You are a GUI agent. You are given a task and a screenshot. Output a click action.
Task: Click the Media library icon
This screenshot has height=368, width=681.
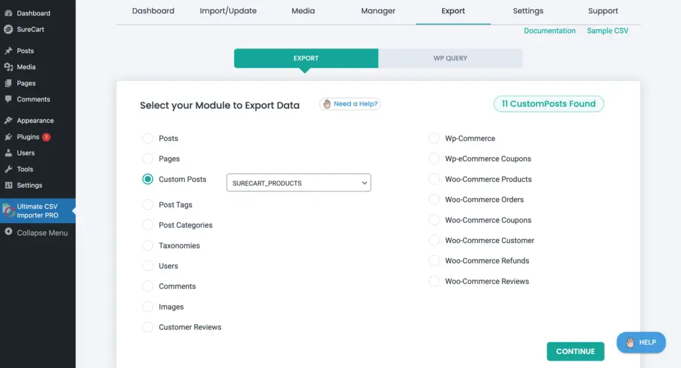tap(8, 67)
